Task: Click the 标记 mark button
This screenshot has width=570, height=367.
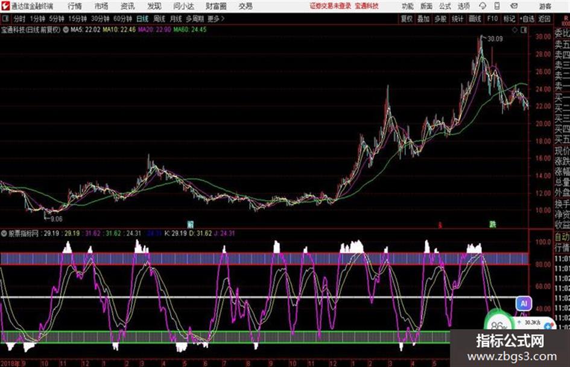Action: (x=509, y=19)
